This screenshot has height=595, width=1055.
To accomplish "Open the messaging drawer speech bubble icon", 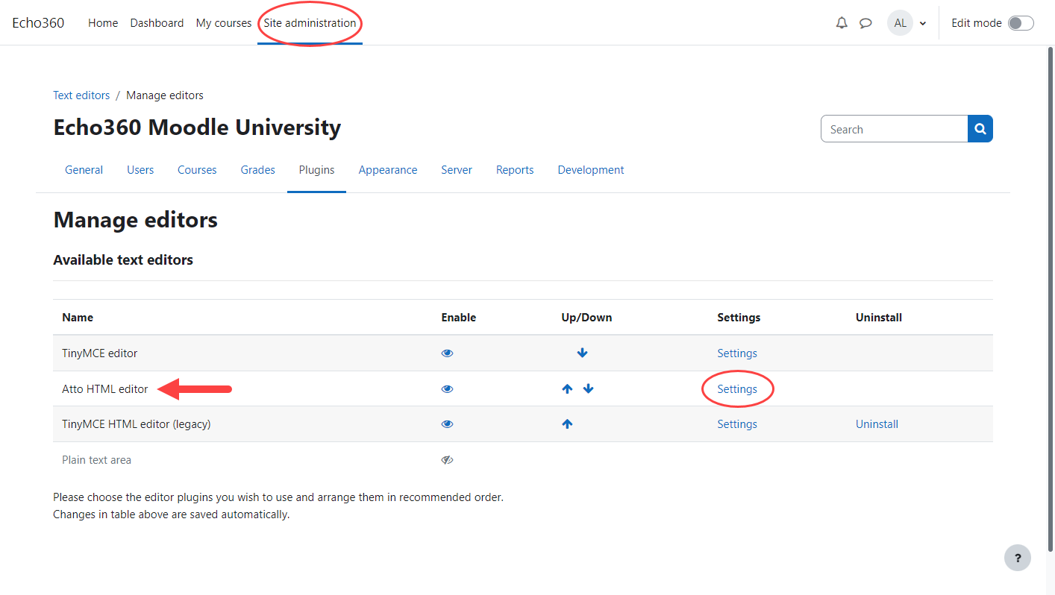I will (x=865, y=23).
